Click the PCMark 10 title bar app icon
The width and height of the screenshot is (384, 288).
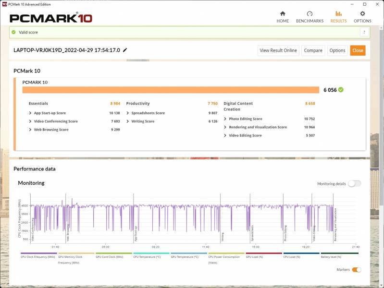[x=4, y=4]
